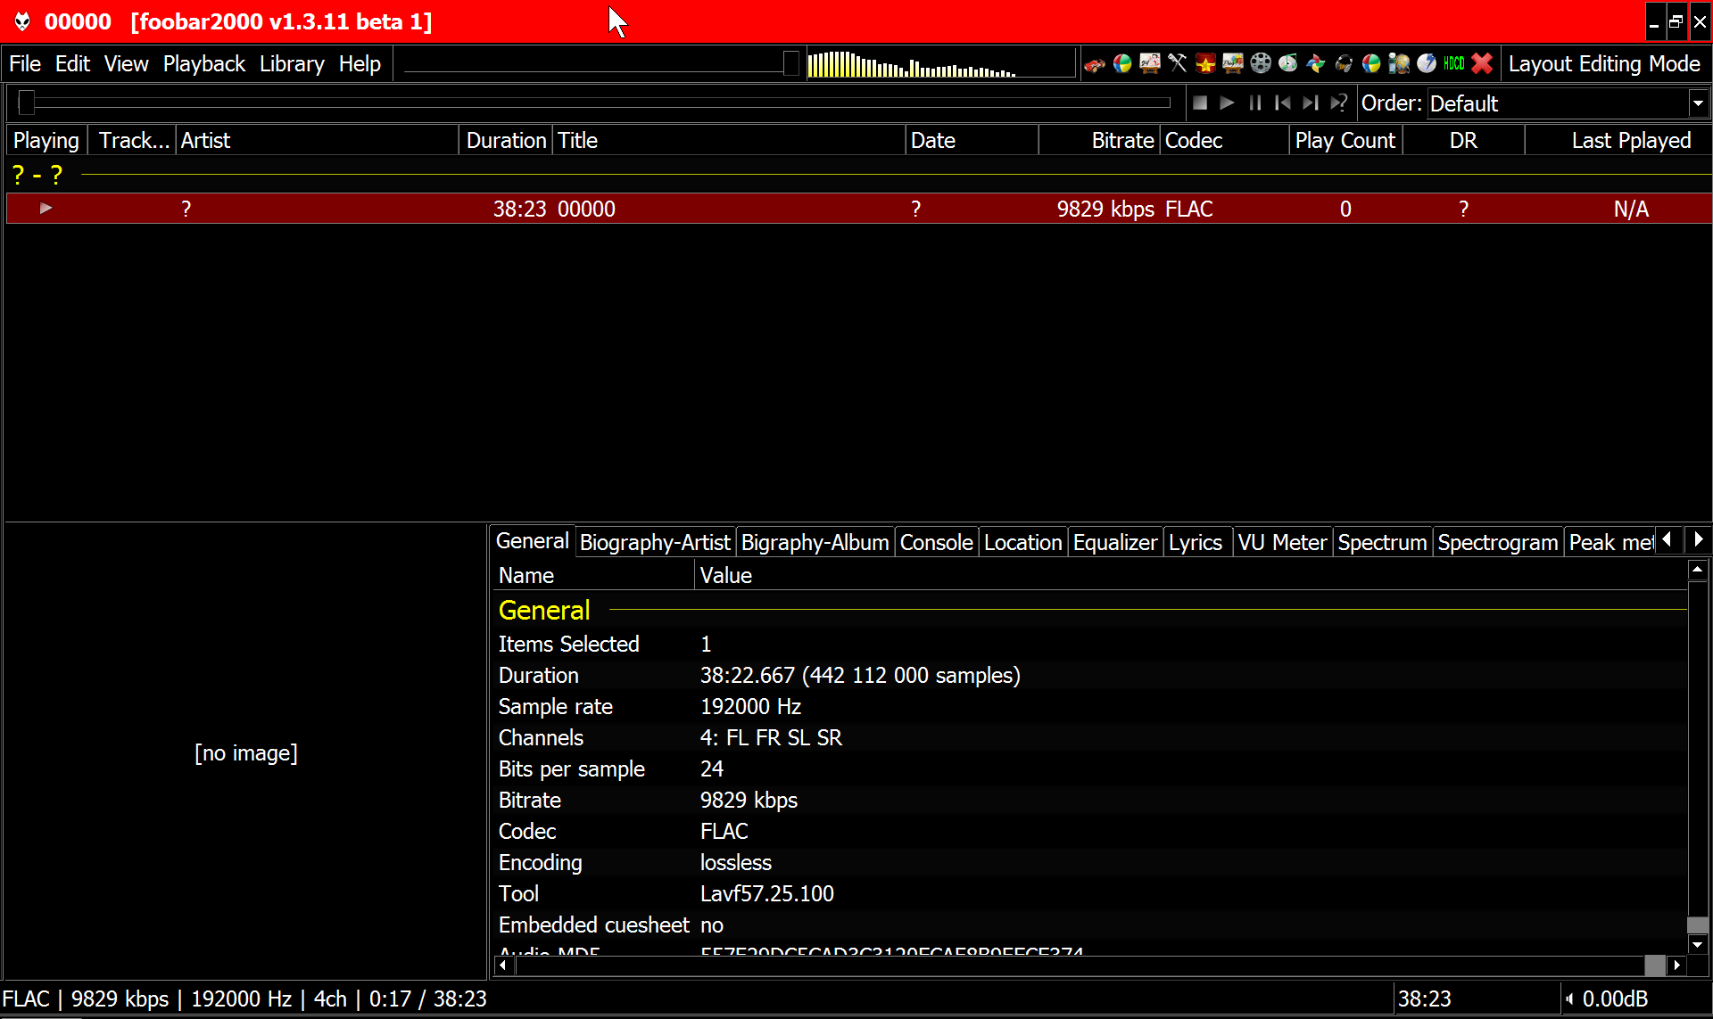1713x1019 pixels.
Task: Click the Tool value Lavf57.25.100
Action: pos(766,894)
